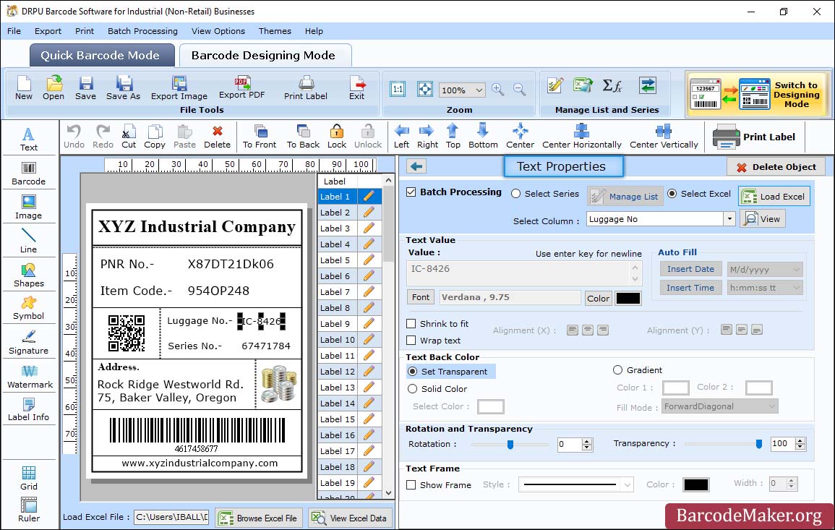Click Insert Date button
Viewport: 835px width, 530px height.
(690, 269)
